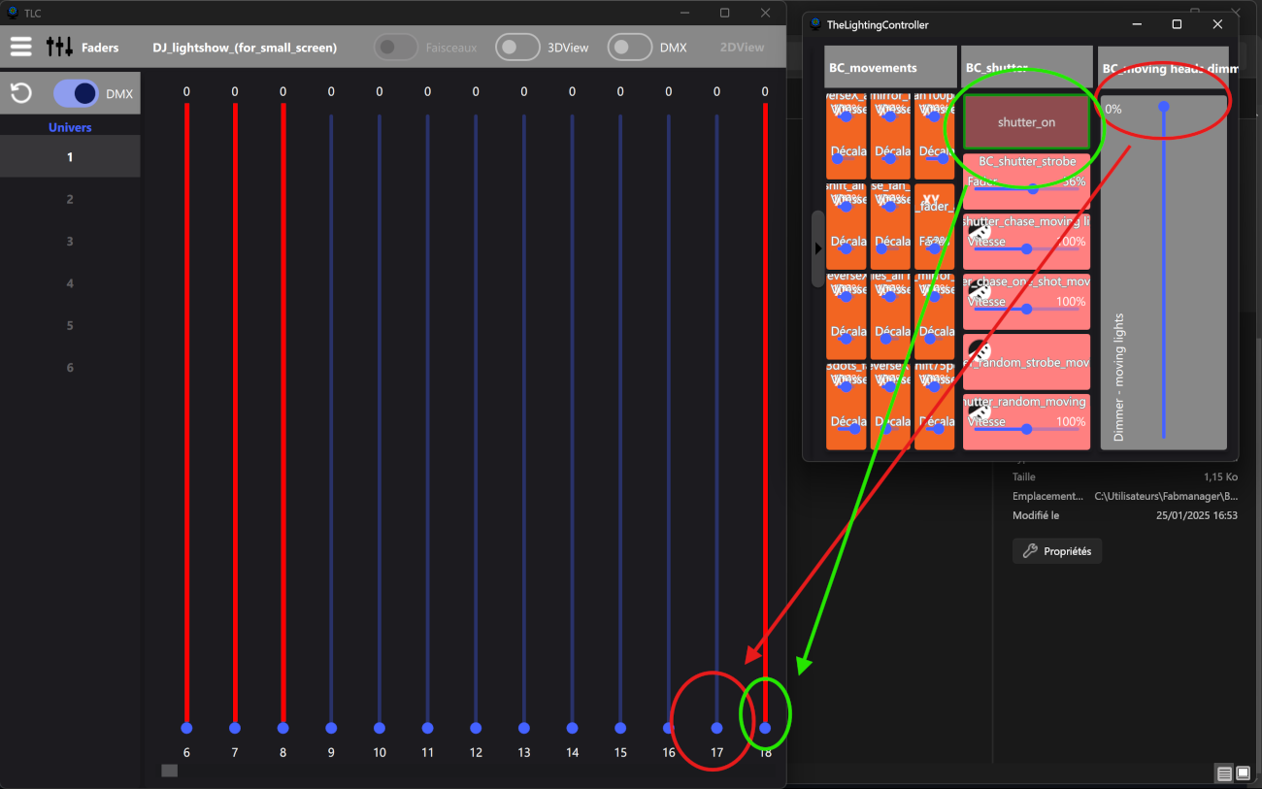
Task: Click TheLightingController title bar app icon
Action: [815, 24]
